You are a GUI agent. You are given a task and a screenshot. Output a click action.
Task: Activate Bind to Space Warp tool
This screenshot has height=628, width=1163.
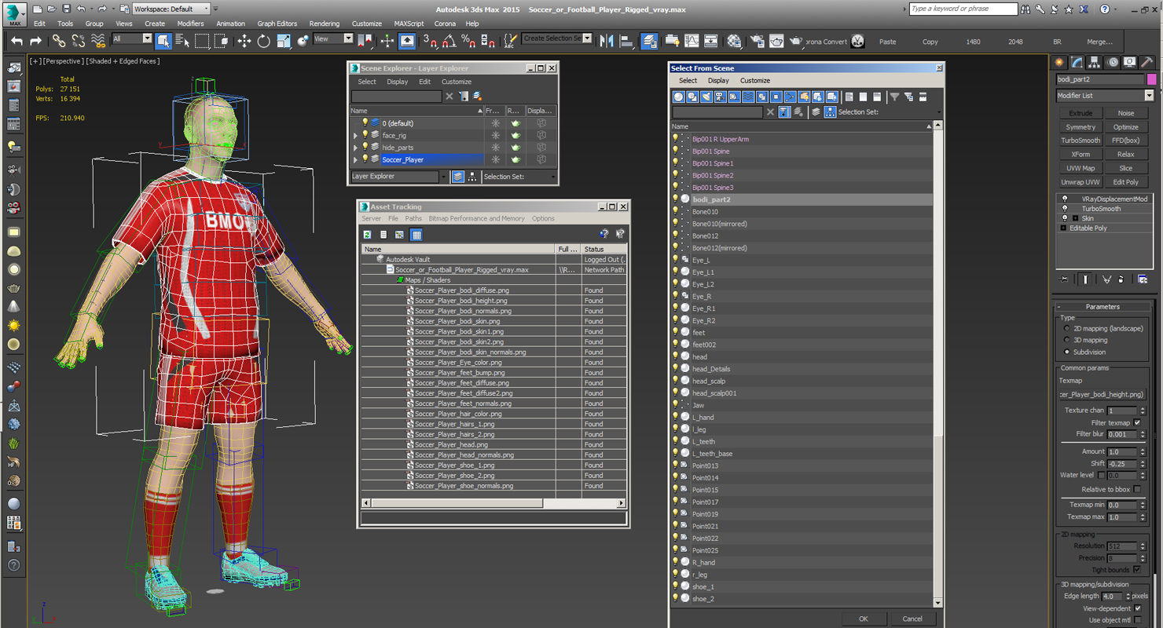click(x=98, y=41)
